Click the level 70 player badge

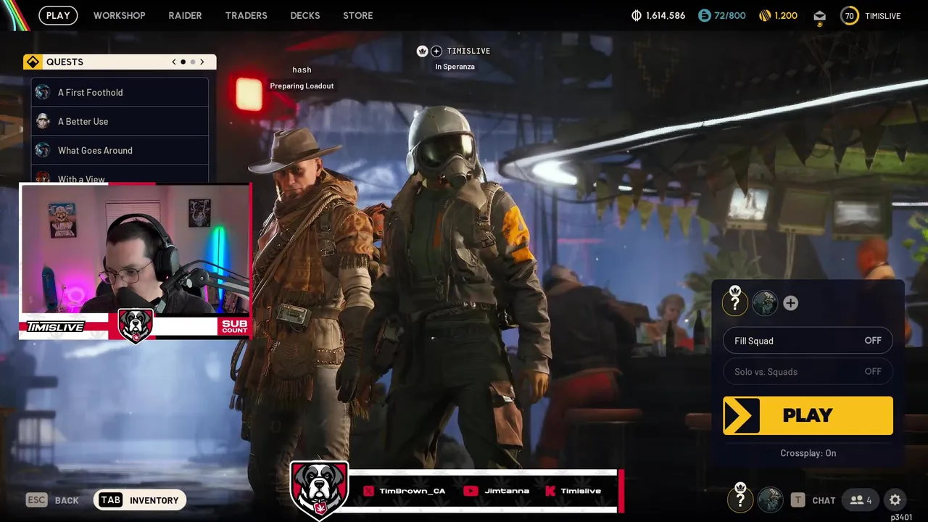click(849, 15)
